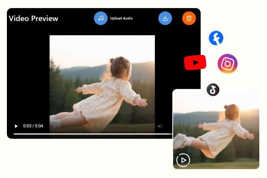Delete video with orange trash button
Image resolution: width=267 pixels, height=178 pixels.
[189, 18]
